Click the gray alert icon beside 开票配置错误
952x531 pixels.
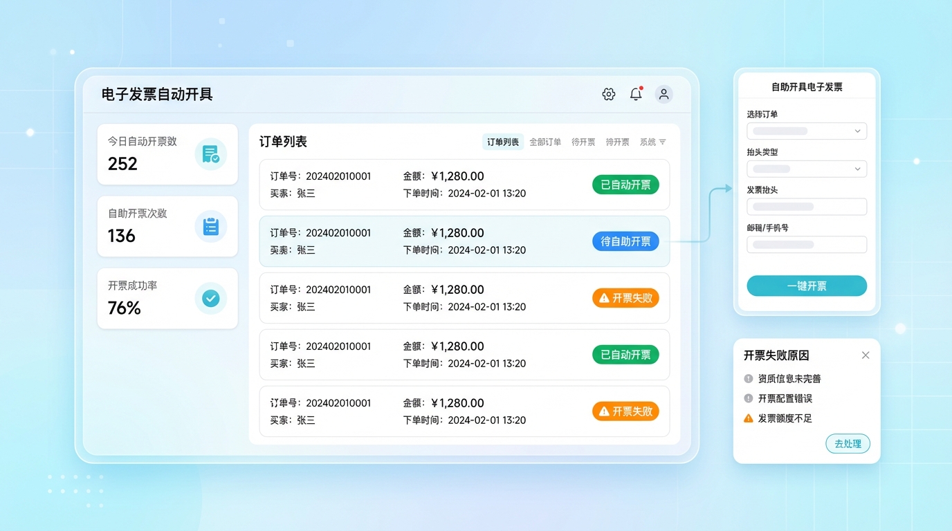(748, 398)
